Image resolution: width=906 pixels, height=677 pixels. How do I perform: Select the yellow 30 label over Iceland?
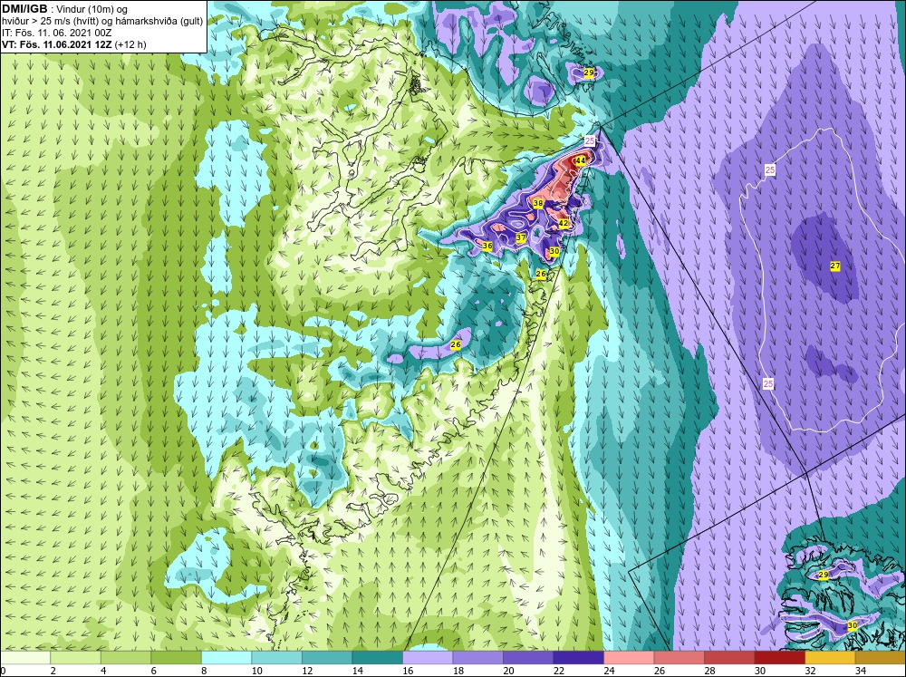pos(853,625)
